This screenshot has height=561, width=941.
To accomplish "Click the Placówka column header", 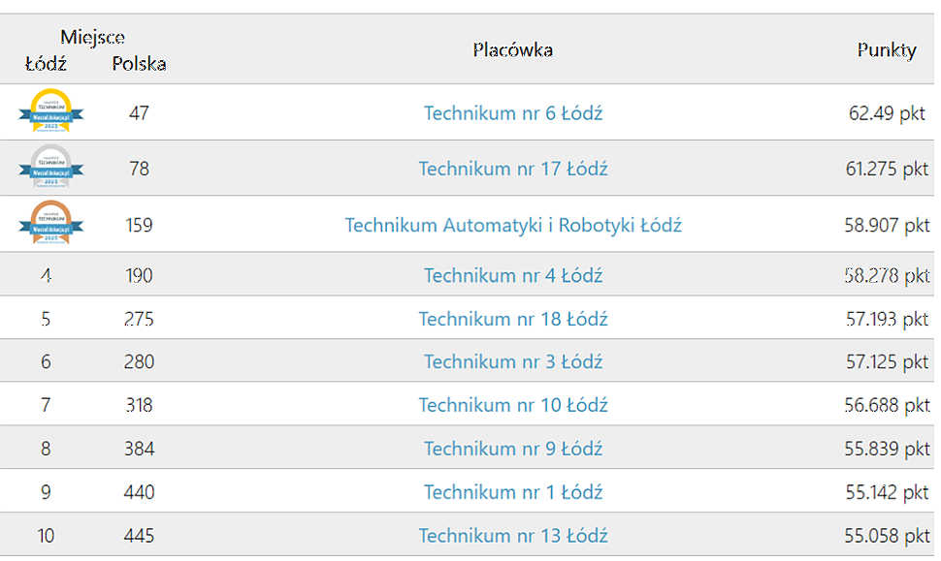I will pos(512,50).
